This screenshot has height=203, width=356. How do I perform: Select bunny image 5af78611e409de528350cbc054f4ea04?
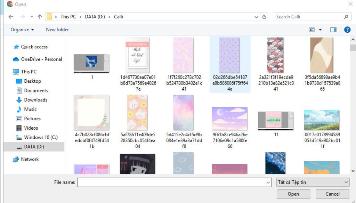[138, 122]
